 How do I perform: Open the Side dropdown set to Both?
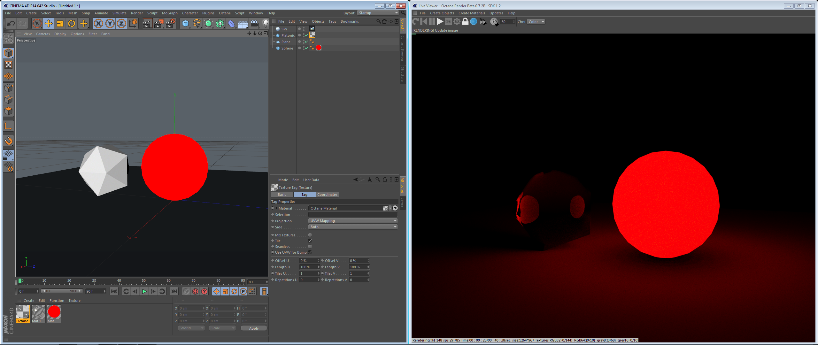pos(353,227)
